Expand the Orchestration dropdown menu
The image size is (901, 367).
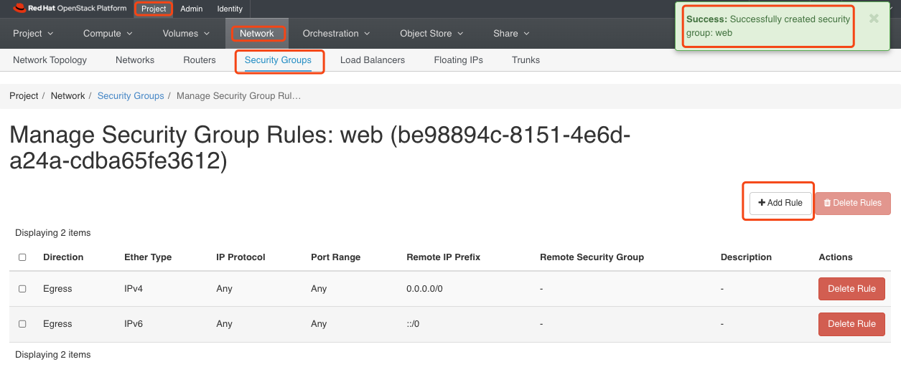click(336, 34)
